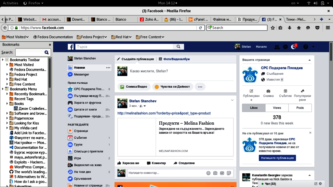Open Събития in the left sidebar
This screenshot has width=333, height=187.
80,138
